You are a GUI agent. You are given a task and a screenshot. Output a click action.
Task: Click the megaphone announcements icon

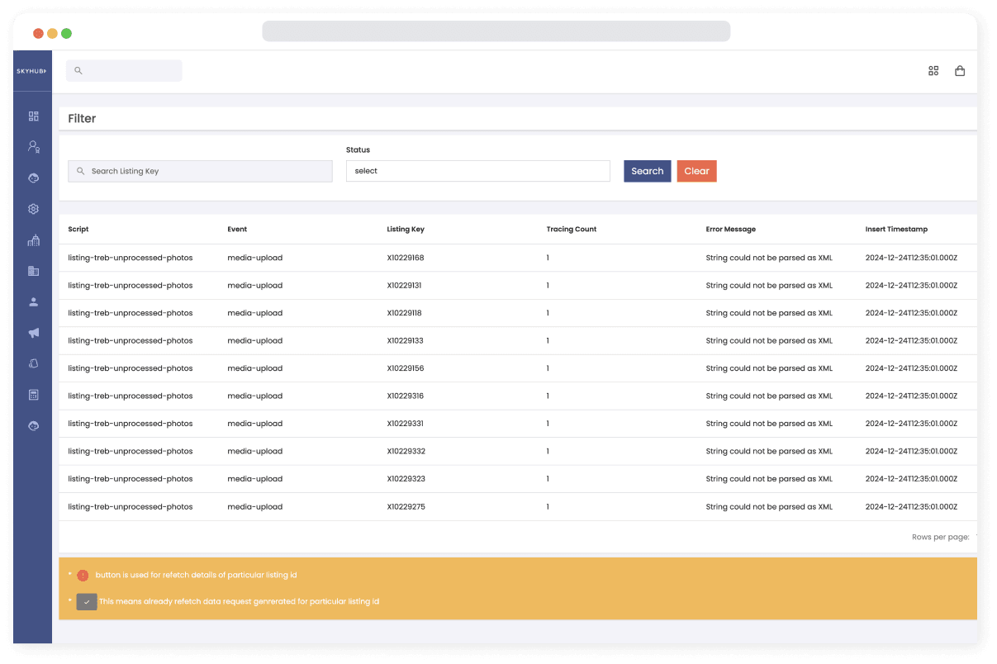tap(33, 333)
